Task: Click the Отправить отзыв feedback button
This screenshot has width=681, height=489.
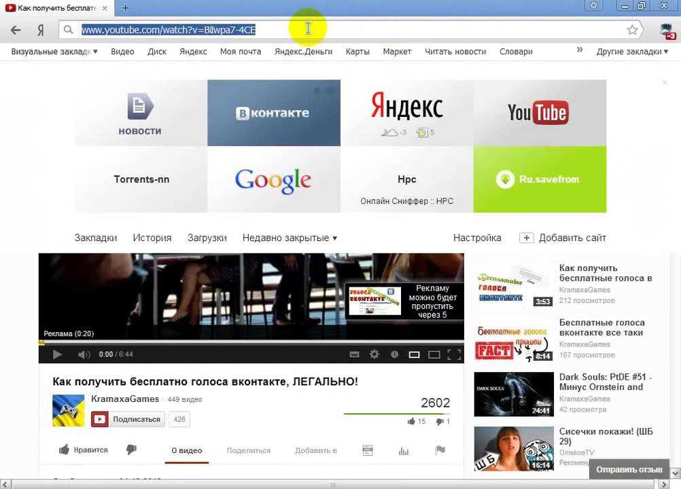Action: click(x=629, y=469)
